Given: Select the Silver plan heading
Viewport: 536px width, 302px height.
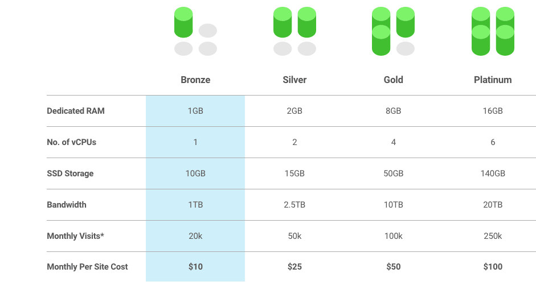Looking at the screenshot, I should [x=294, y=80].
